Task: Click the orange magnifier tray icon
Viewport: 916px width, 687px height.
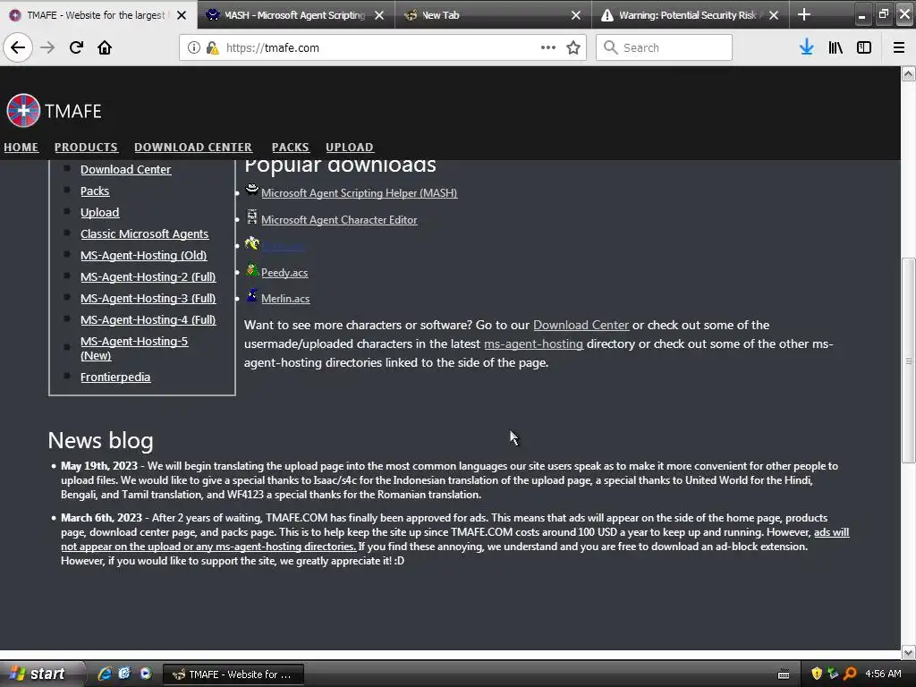Action: click(x=850, y=674)
